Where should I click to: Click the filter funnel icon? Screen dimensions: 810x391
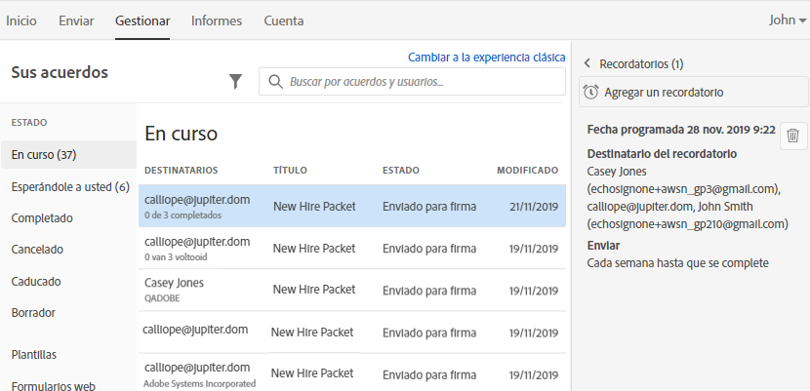235,82
